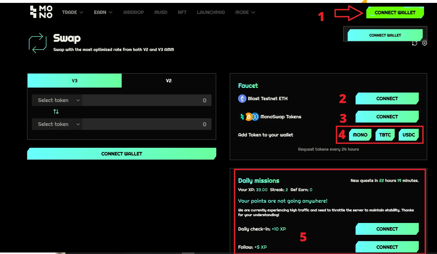
Task: Expand the EARN menu
Action: click(103, 12)
